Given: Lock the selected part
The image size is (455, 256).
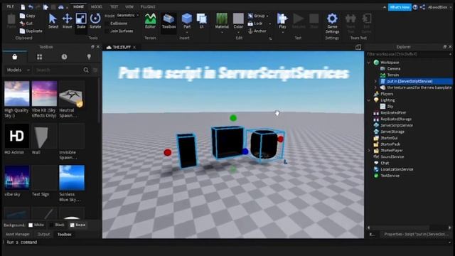Looking at the screenshot, I should pyautogui.click(x=255, y=23).
